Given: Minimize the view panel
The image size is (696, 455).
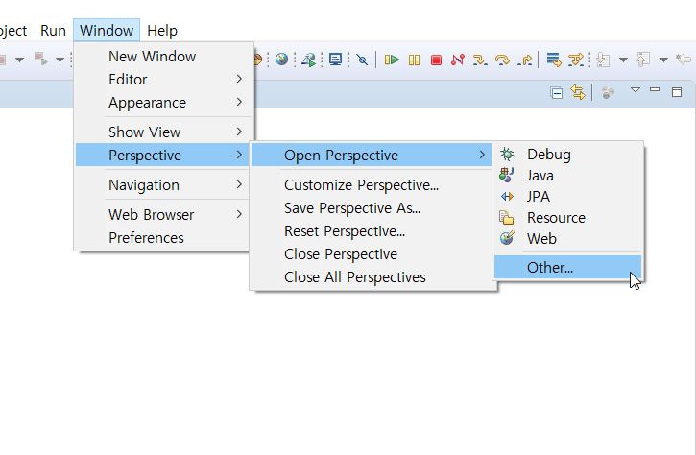Looking at the screenshot, I should (x=655, y=89).
